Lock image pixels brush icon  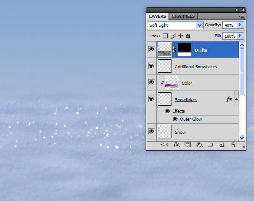coord(173,36)
